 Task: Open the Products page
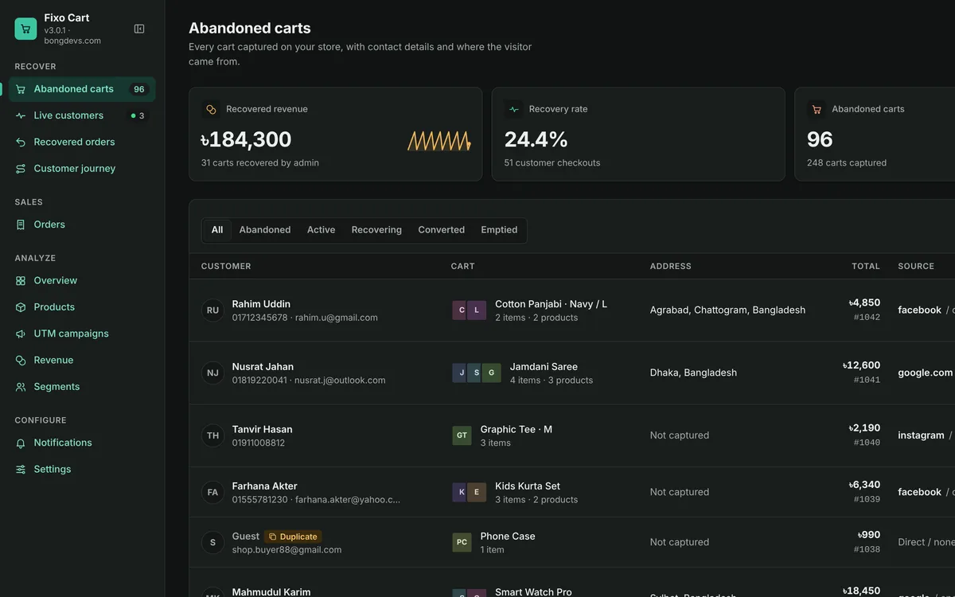click(x=82, y=307)
